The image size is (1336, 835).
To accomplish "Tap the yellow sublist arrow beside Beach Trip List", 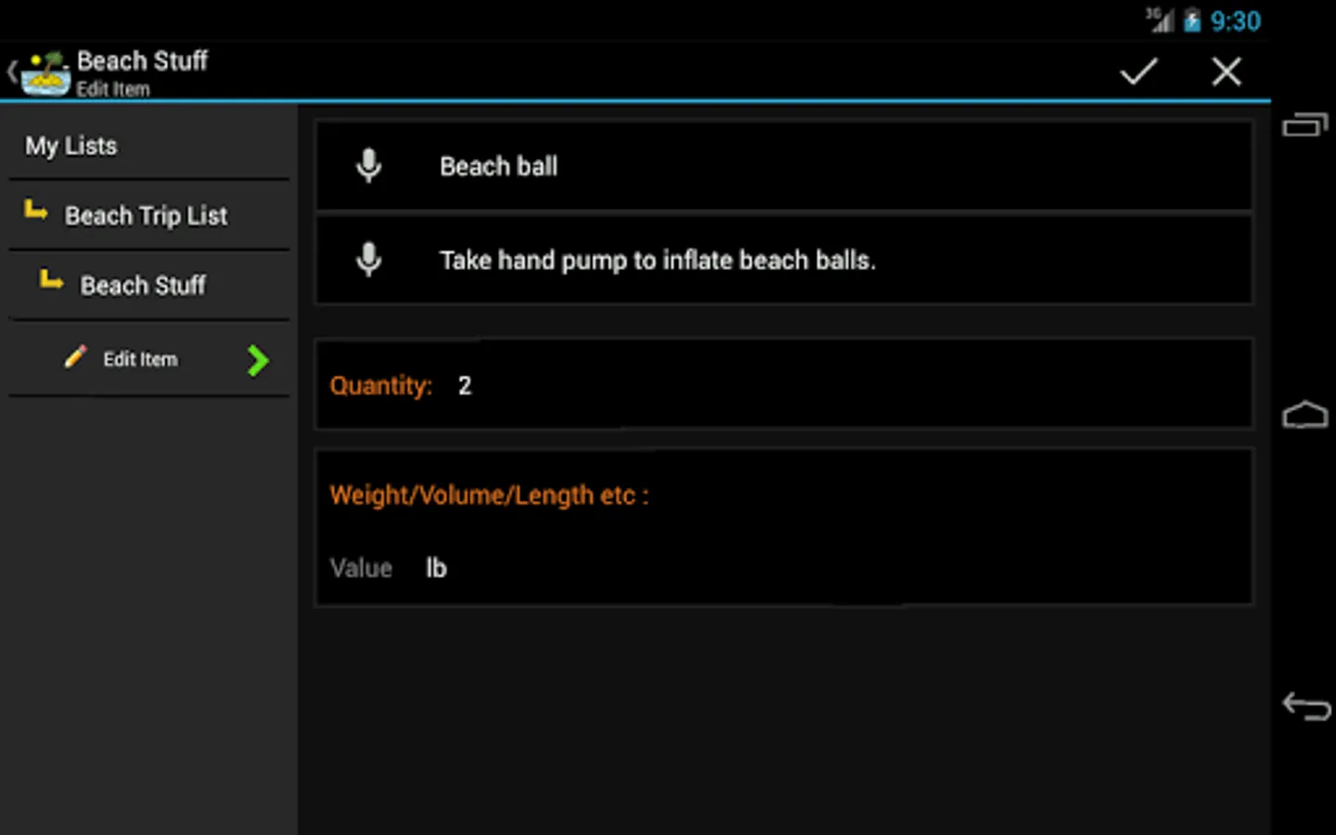I will click(x=36, y=212).
